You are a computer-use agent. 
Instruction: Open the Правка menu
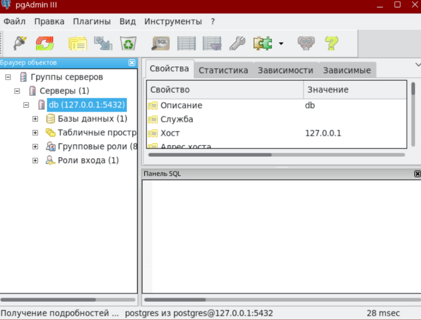coord(49,21)
